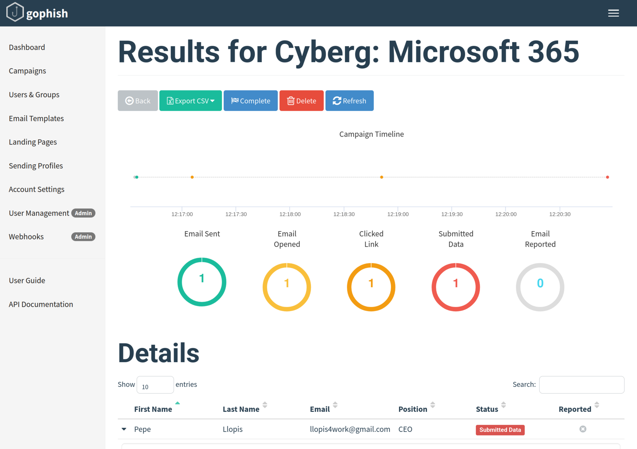
Task: Click the first orange timeline dot
Action: tap(192, 177)
